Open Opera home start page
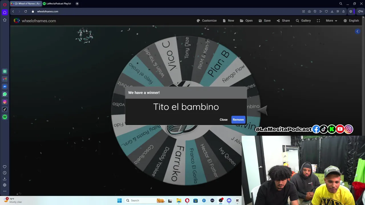 [5, 12]
